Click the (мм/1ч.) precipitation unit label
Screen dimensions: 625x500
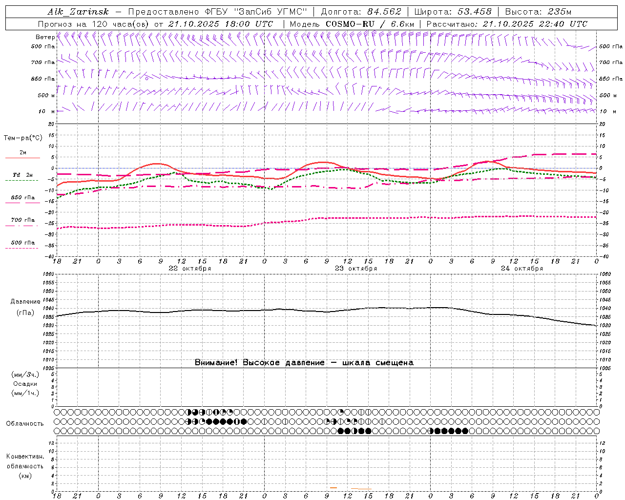(x=25, y=393)
